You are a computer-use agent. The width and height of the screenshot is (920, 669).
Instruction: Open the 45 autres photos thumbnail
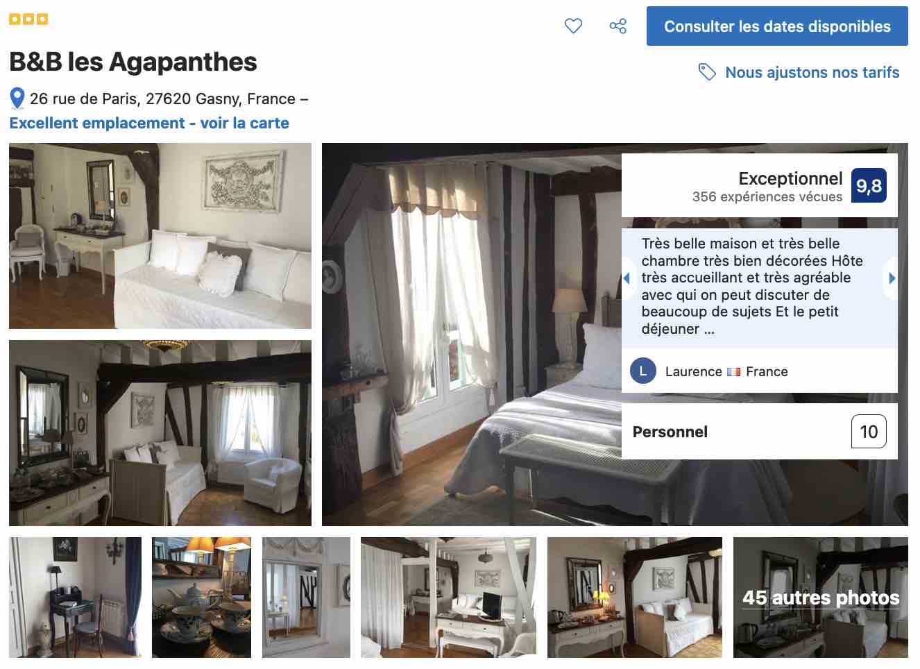[821, 598]
